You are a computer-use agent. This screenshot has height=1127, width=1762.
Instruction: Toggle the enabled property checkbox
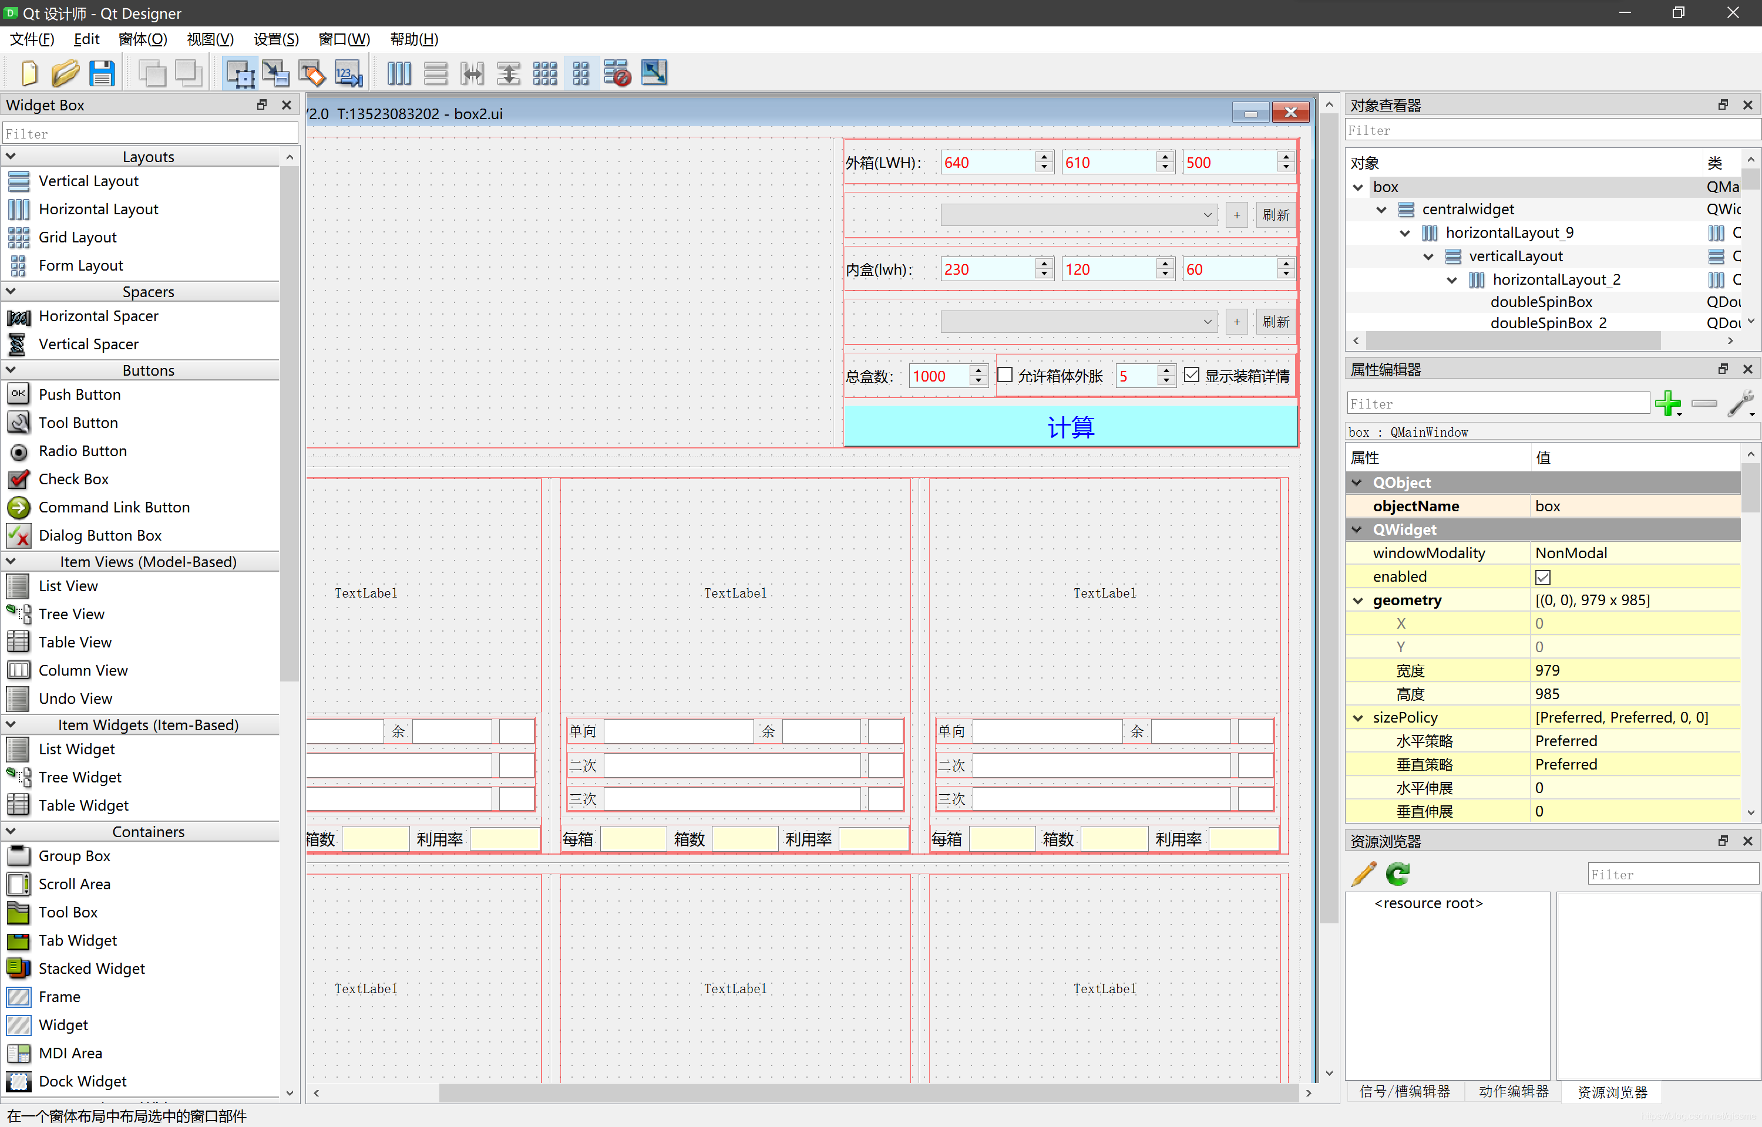[1542, 578]
